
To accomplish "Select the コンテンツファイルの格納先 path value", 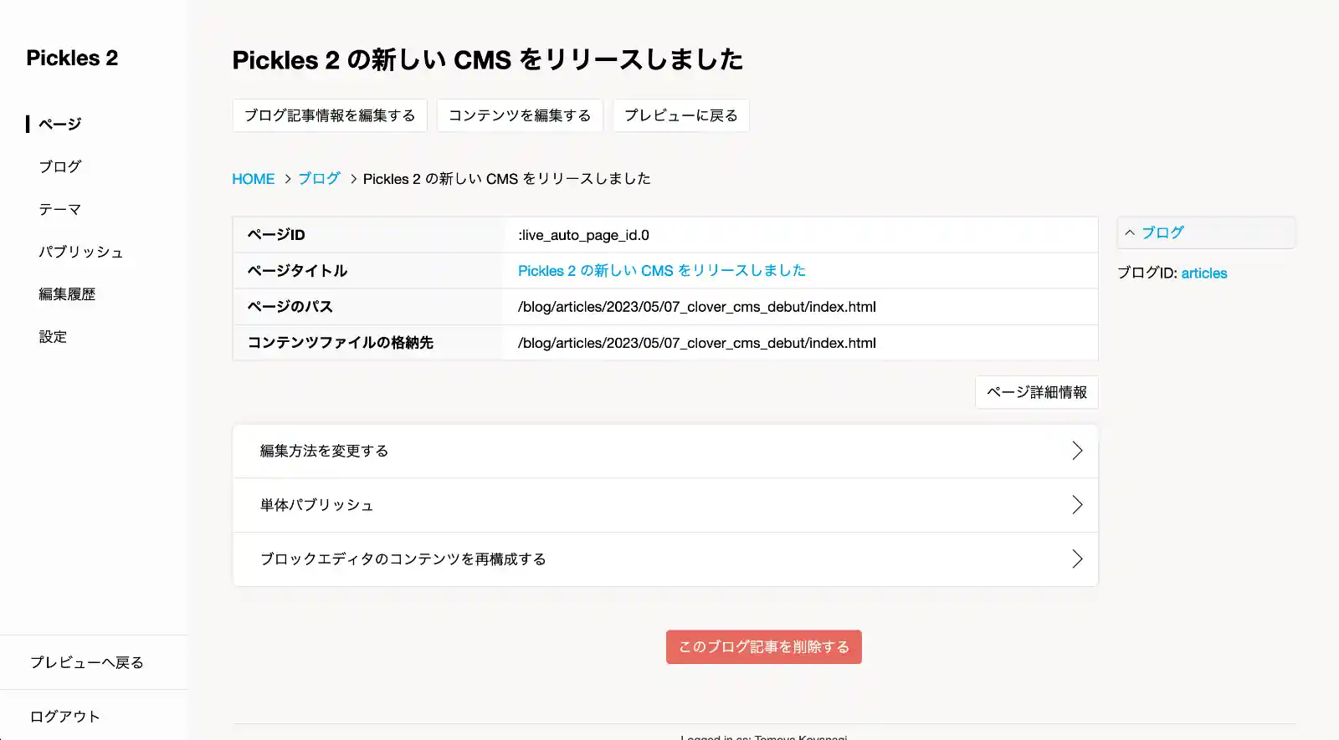I will tap(697, 343).
